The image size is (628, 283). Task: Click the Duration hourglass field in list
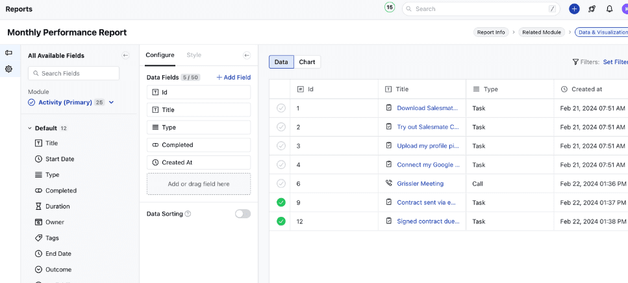click(53, 207)
